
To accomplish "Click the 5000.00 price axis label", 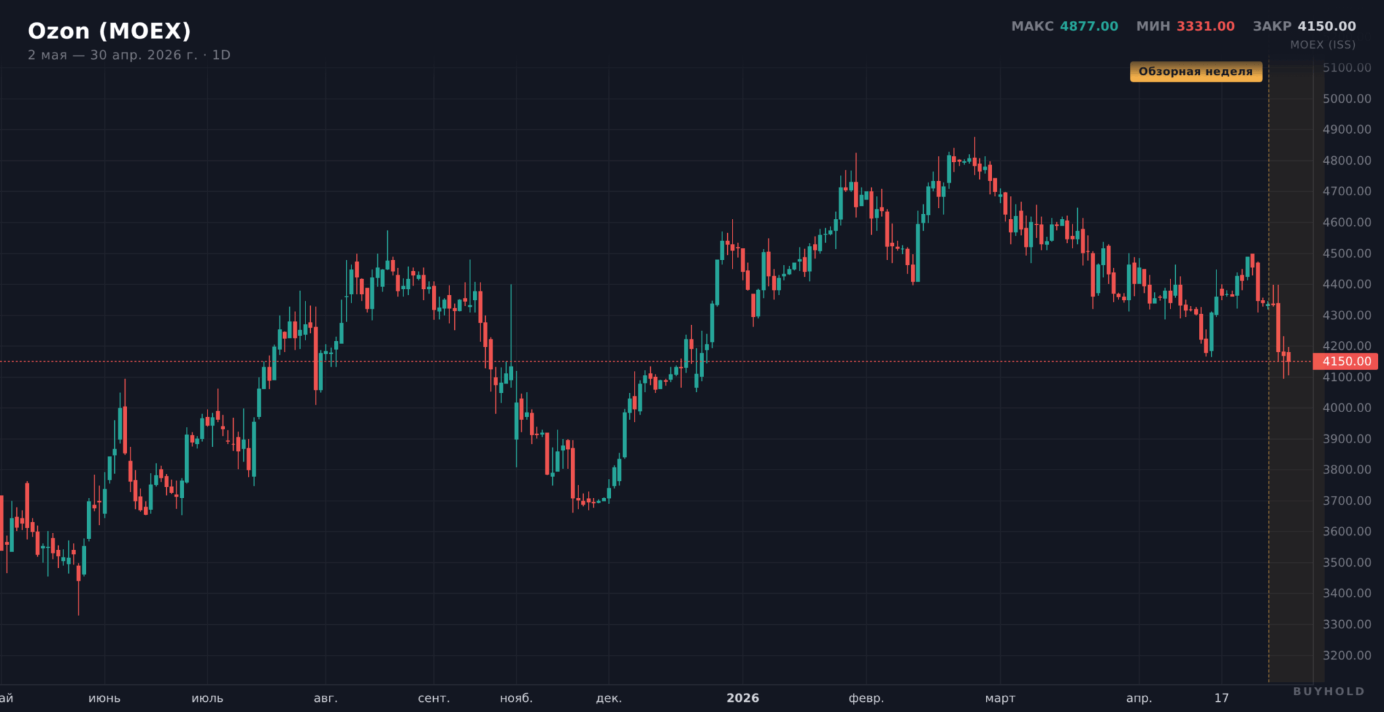I will coord(1347,99).
